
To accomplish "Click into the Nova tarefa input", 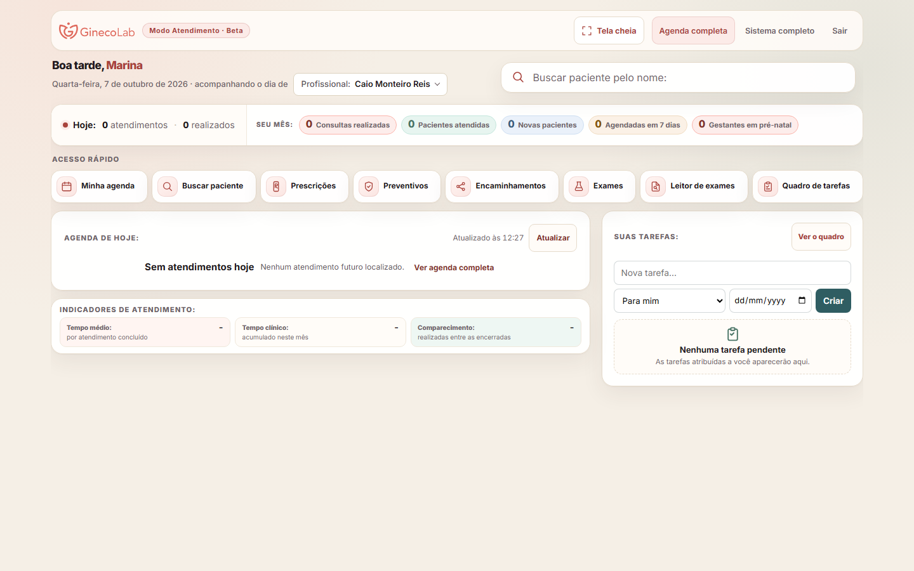I will (732, 273).
